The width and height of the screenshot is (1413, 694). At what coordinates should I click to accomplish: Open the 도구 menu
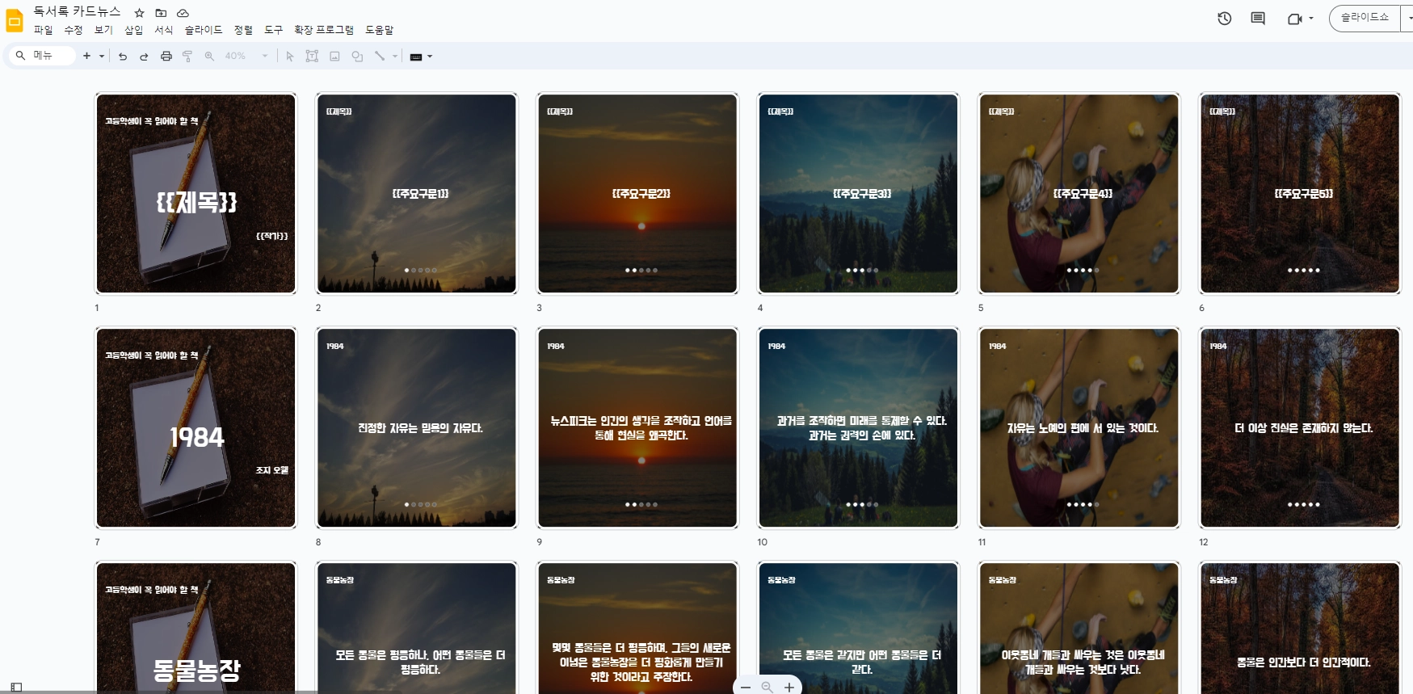click(274, 30)
